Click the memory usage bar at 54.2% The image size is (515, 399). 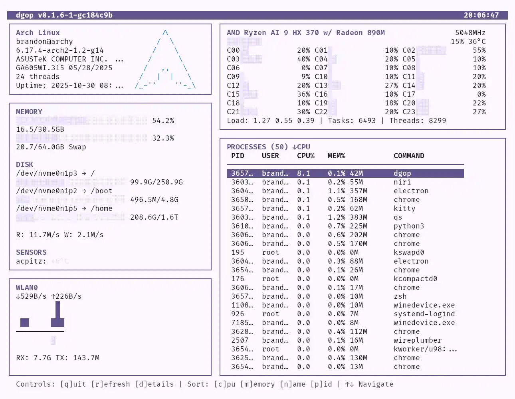[81, 121]
